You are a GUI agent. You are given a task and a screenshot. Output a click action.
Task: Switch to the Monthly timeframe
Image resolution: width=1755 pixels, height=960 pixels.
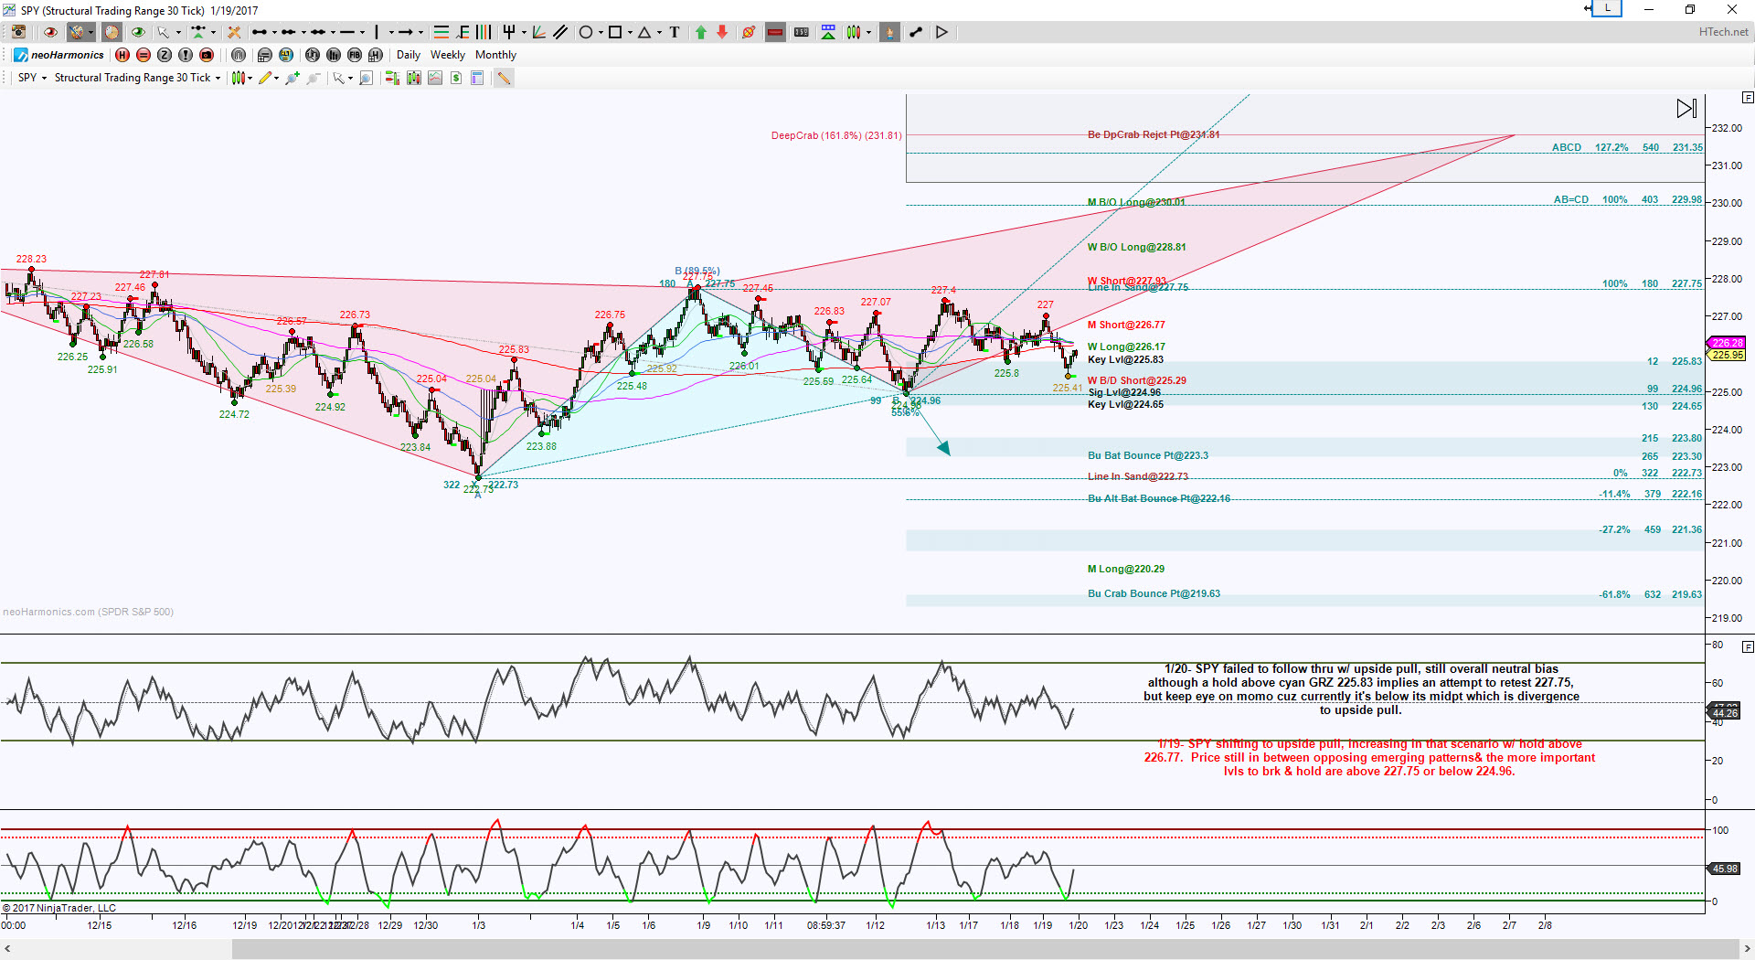tap(495, 55)
